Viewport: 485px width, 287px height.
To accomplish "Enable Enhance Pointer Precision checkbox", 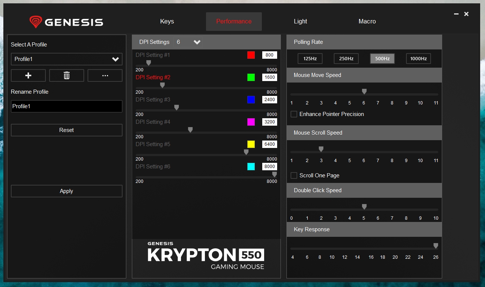I will coord(294,114).
